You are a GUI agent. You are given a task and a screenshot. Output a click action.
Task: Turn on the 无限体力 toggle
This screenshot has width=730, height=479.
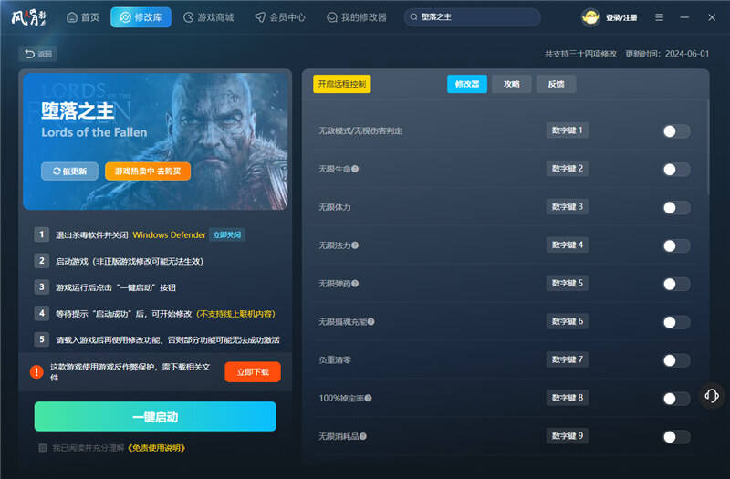coord(675,208)
